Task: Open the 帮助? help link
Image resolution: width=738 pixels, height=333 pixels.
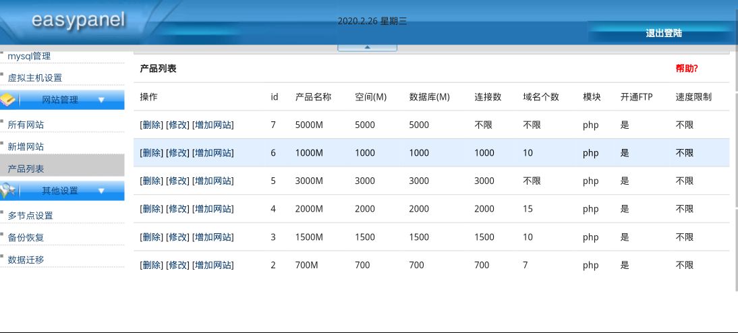Action: 686,69
